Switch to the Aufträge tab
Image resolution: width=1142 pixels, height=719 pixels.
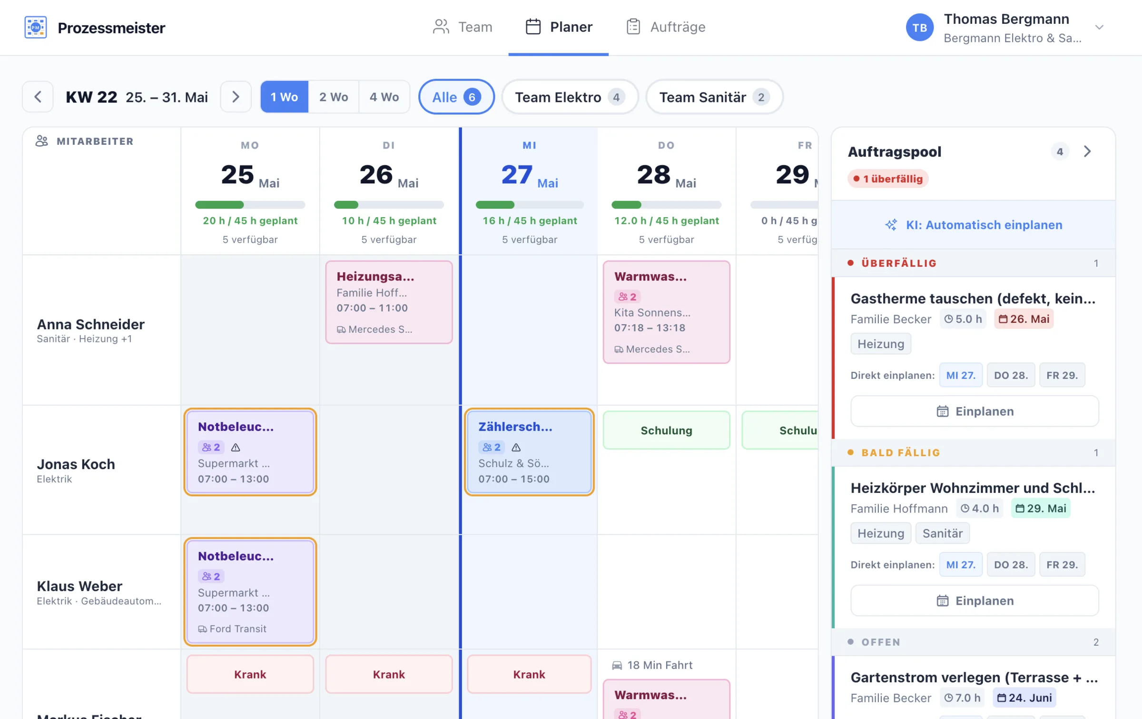coord(666,27)
